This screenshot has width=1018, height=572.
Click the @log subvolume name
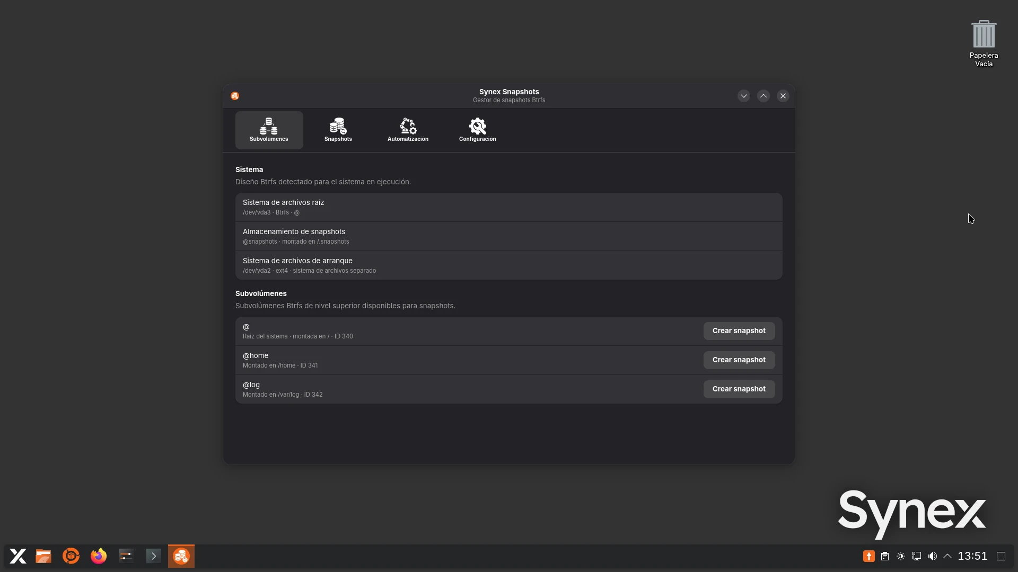click(251, 385)
